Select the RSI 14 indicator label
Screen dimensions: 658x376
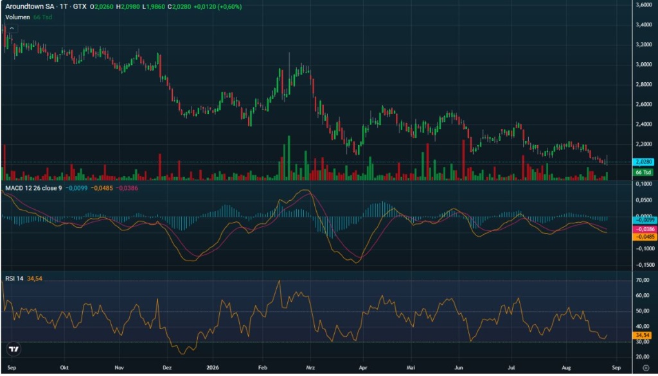click(x=14, y=278)
